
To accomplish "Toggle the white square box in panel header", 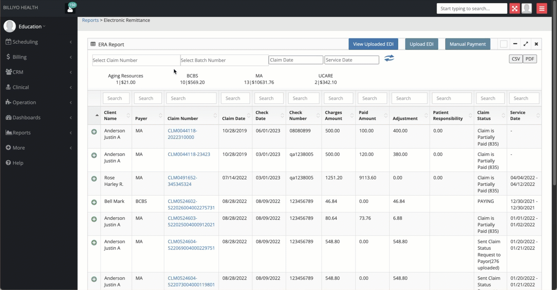I will coord(504,44).
